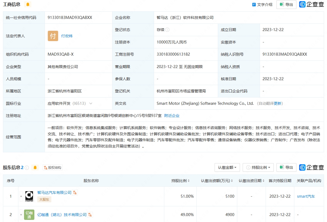This screenshot has height=222, width=327.
Task: Click the 付 avatar of legal representative
Action: [x=53, y=36]
